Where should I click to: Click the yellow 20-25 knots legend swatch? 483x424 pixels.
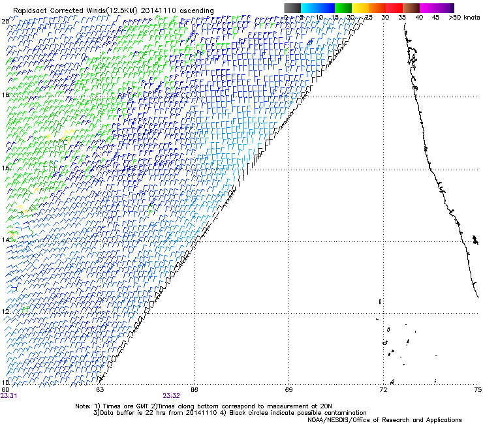[360, 8]
